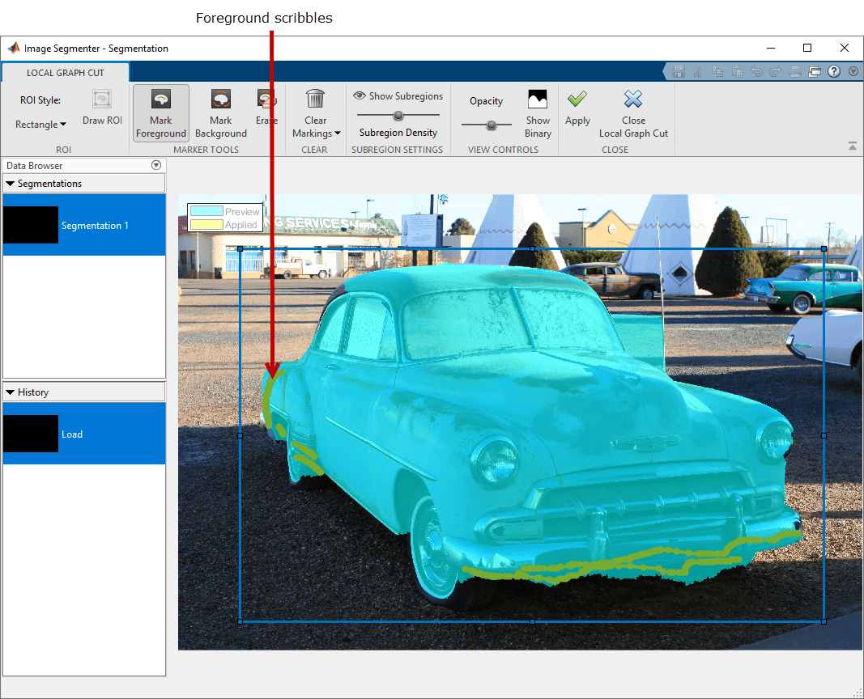
Task: Collapse the Segmentations section
Action: tap(11, 184)
